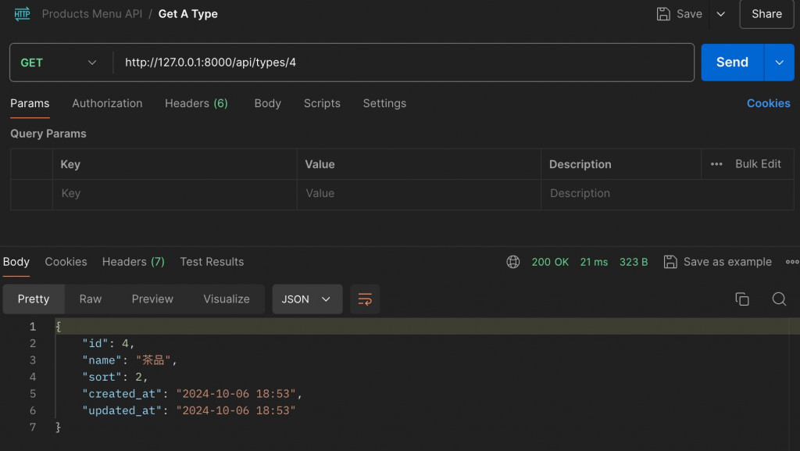Copy the response body using copy icon
The image size is (800, 451).
[742, 299]
